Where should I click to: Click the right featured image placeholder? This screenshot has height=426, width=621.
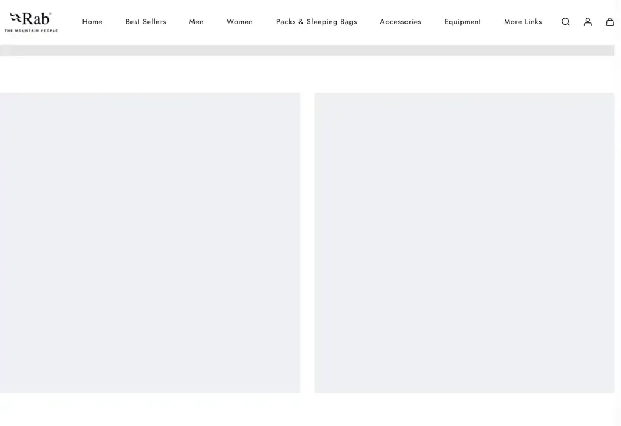click(x=464, y=243)
